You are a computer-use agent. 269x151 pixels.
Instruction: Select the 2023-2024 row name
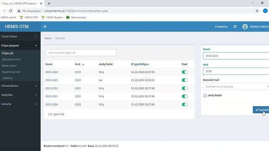click(x=51, y=104)
